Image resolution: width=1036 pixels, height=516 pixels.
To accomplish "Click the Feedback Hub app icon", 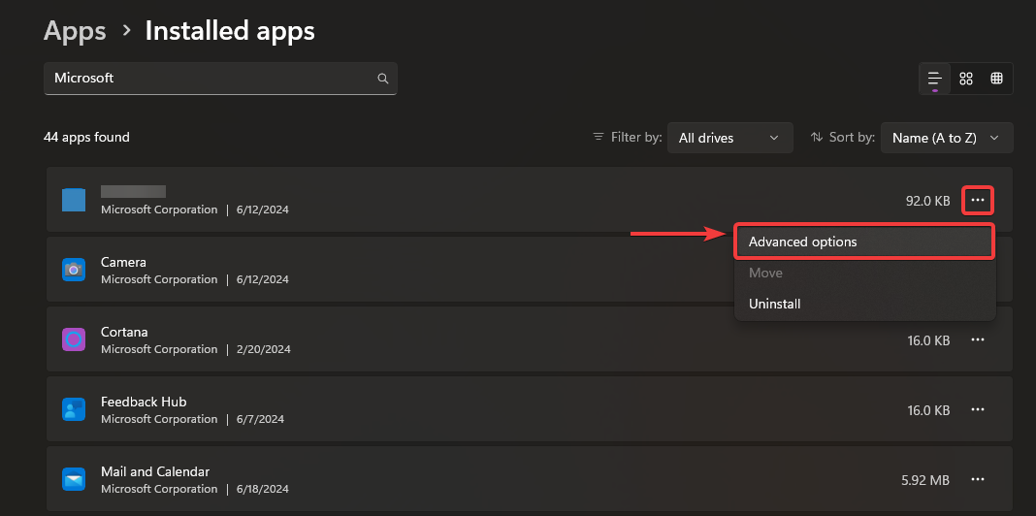I will tap(74, 409).
